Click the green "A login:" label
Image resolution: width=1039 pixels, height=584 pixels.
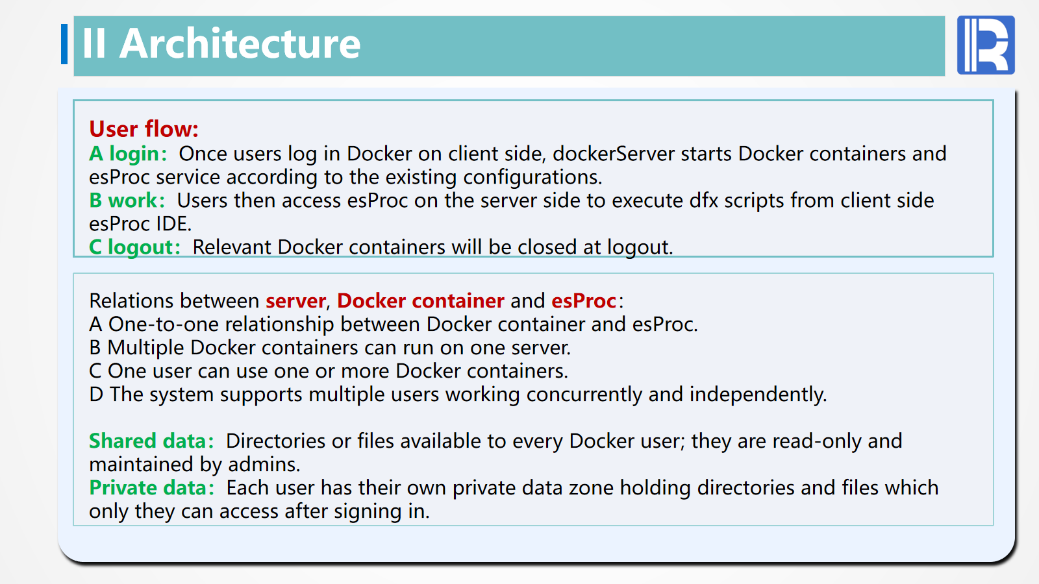coord(128,154)
